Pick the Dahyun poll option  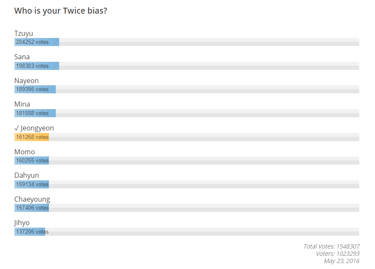point(26,176)
